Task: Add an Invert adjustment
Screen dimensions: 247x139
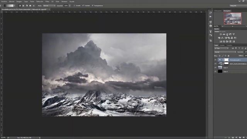Action: [221, 42]
